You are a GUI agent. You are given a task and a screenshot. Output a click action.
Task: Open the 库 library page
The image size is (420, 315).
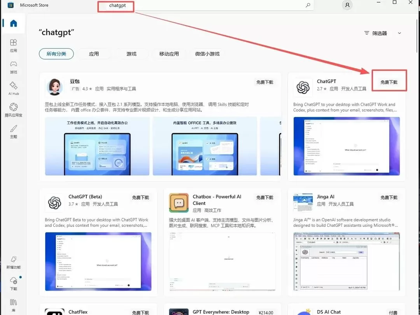(13, 305)
